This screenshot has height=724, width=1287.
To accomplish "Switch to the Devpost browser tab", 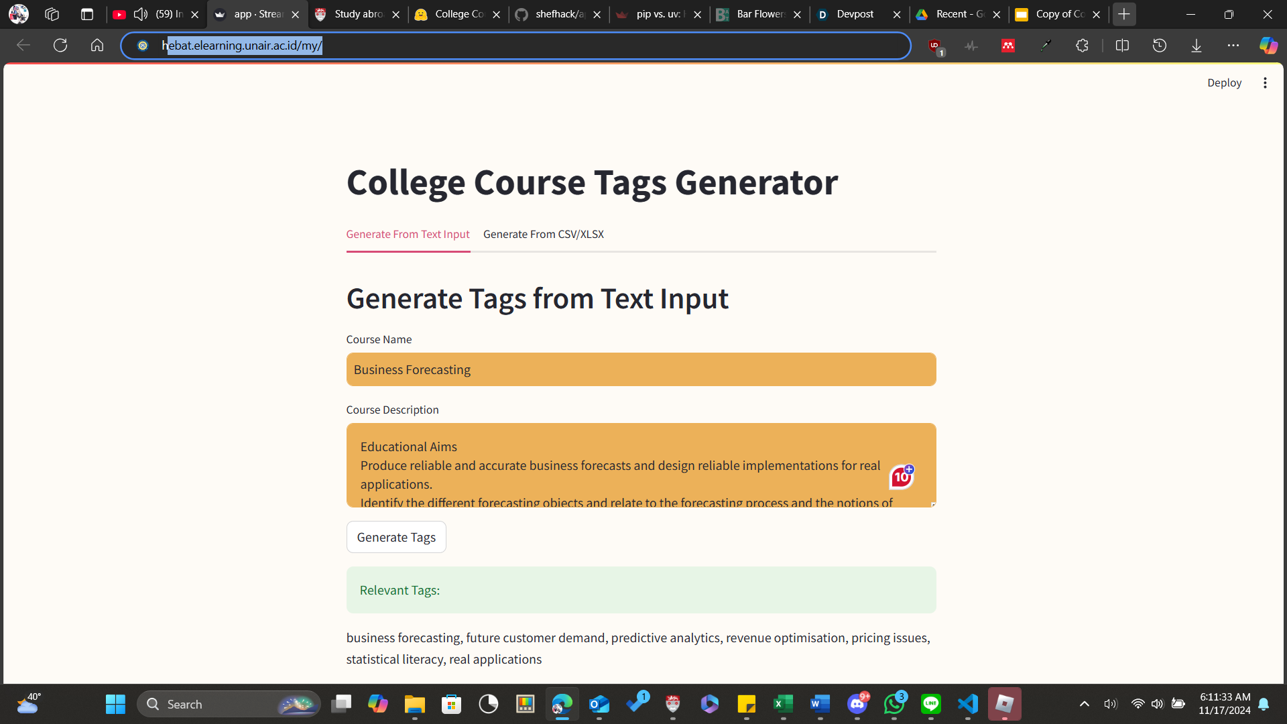I will click(855, 14).
